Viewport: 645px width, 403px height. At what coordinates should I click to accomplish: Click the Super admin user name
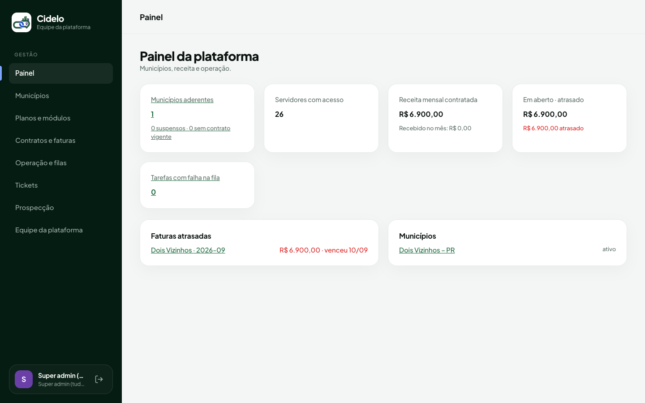pyautogui.click(x=61, y=376)
